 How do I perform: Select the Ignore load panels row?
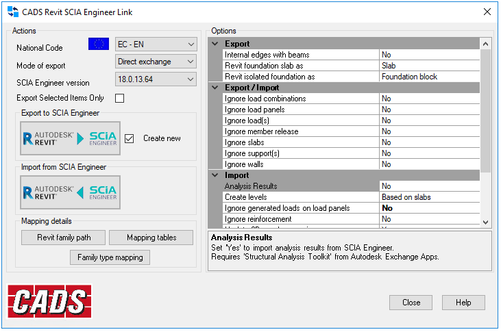pos(351,110)
